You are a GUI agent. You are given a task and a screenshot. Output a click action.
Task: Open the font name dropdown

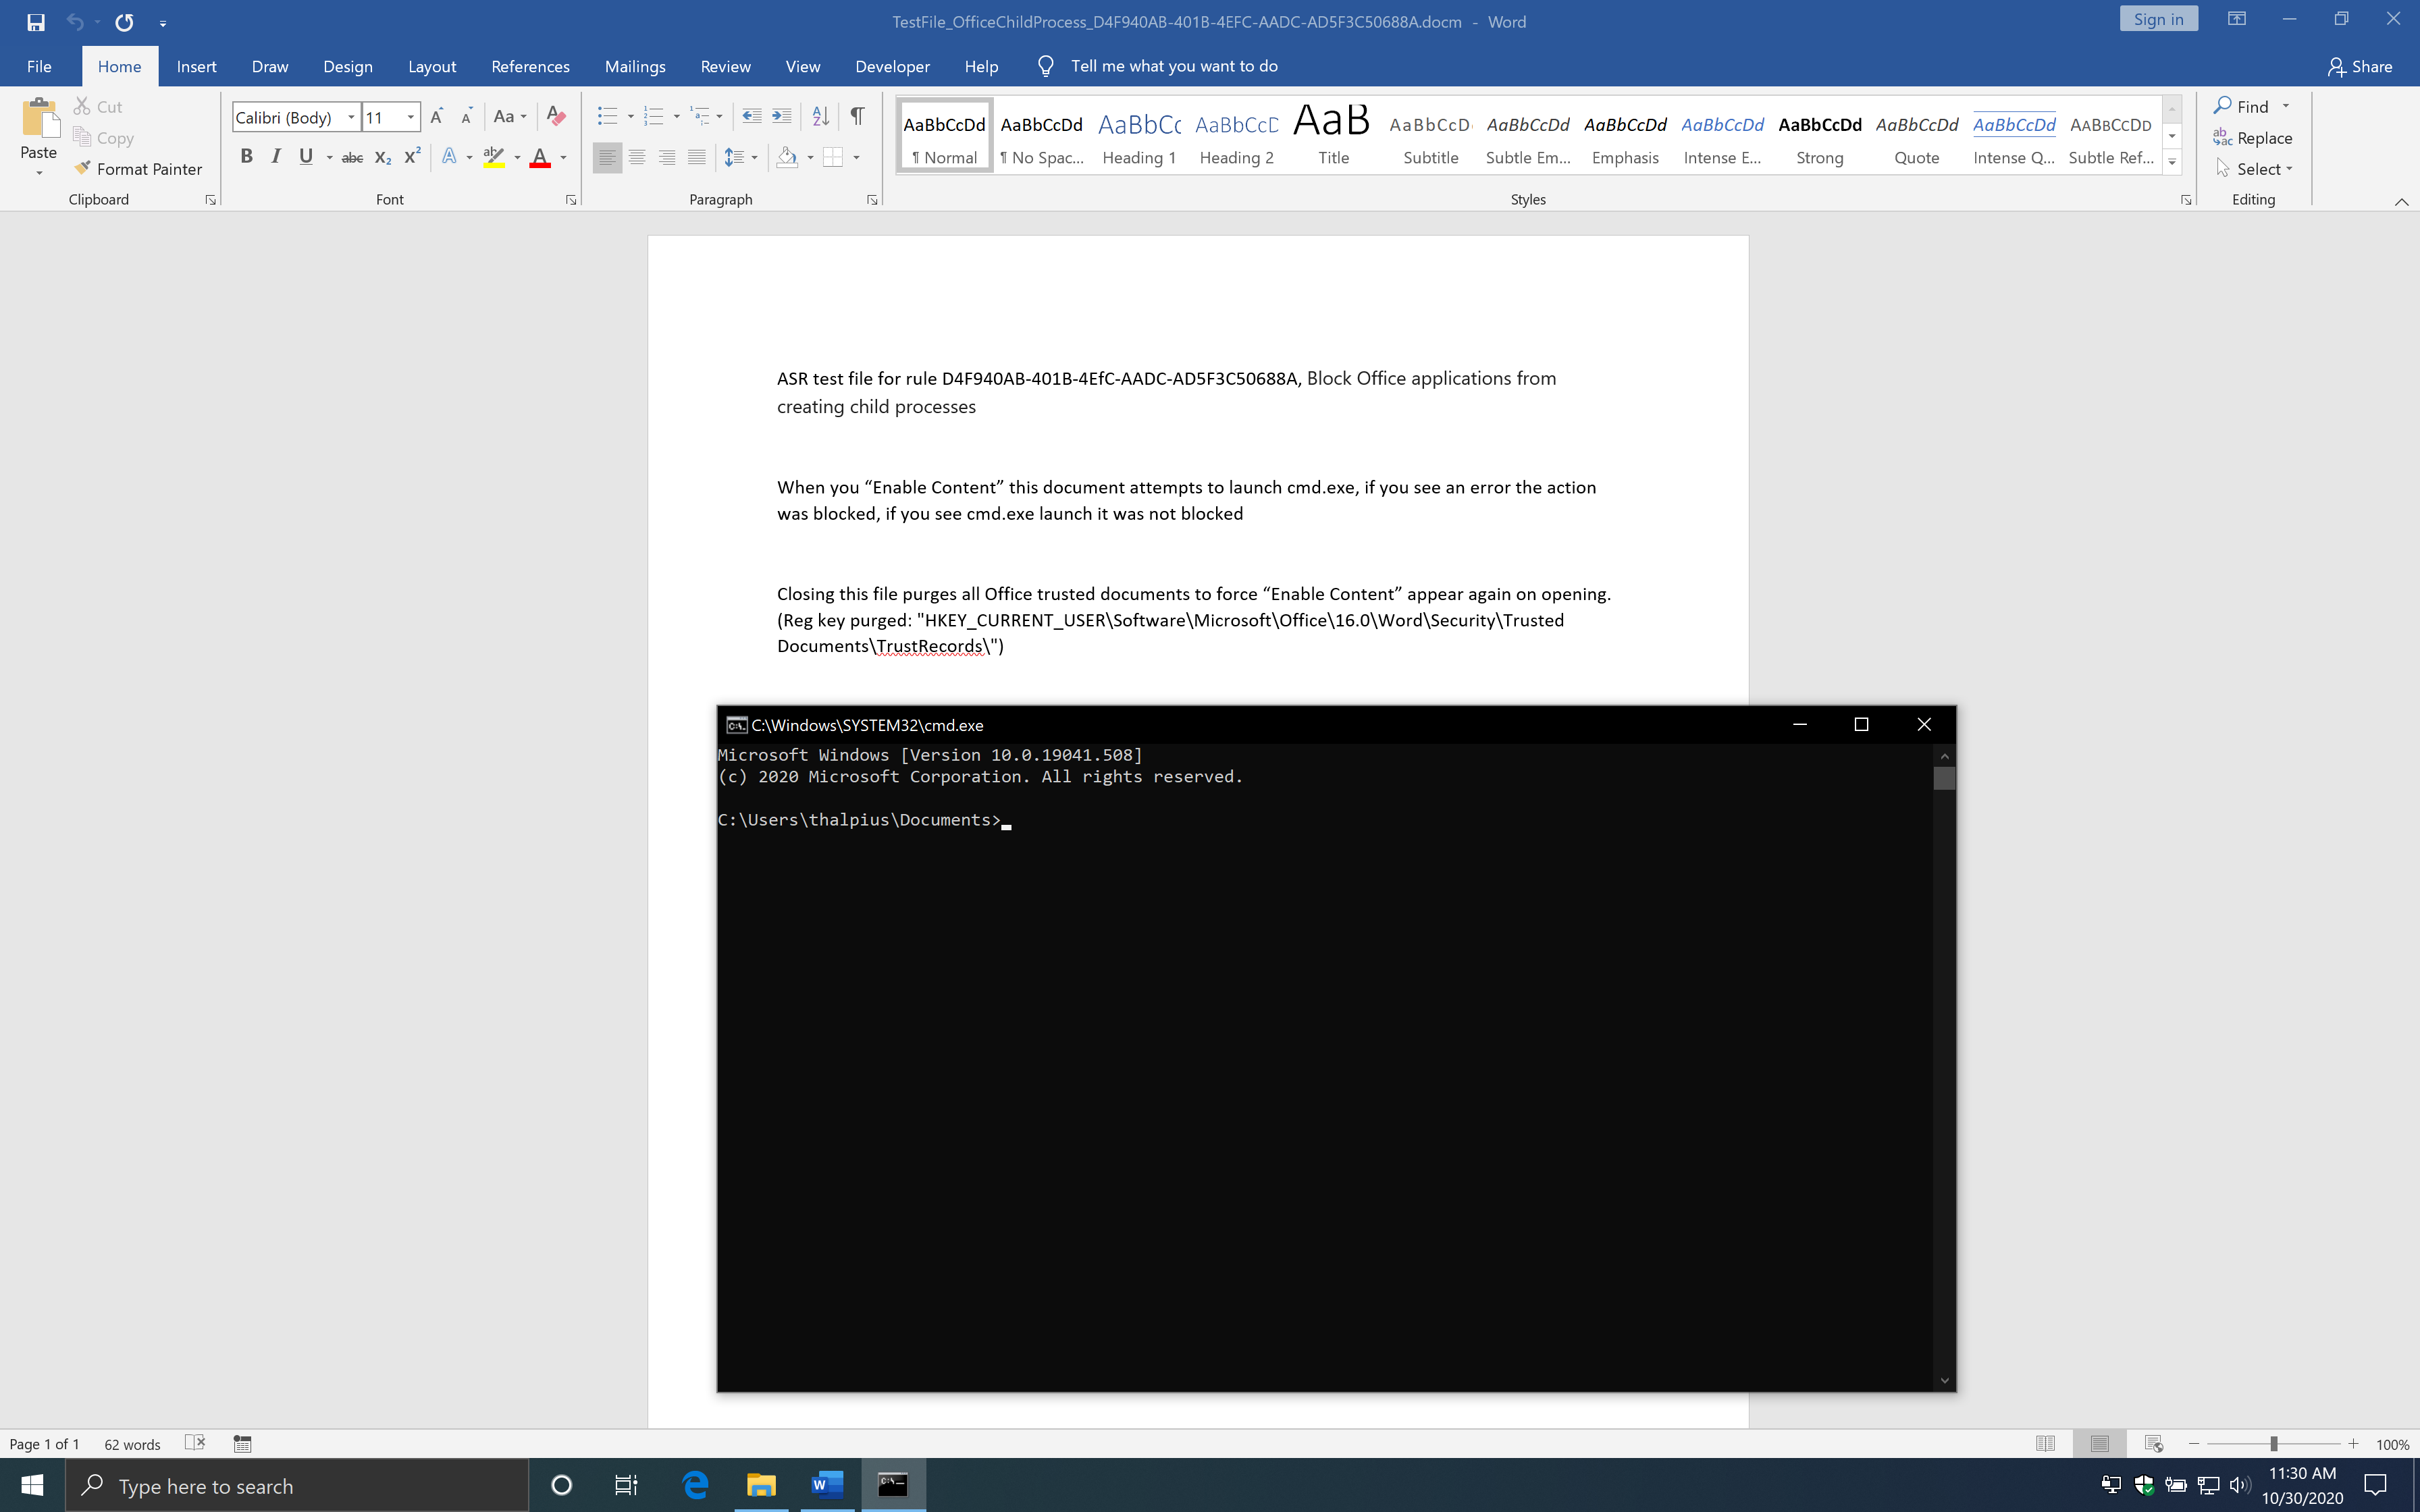351,117
